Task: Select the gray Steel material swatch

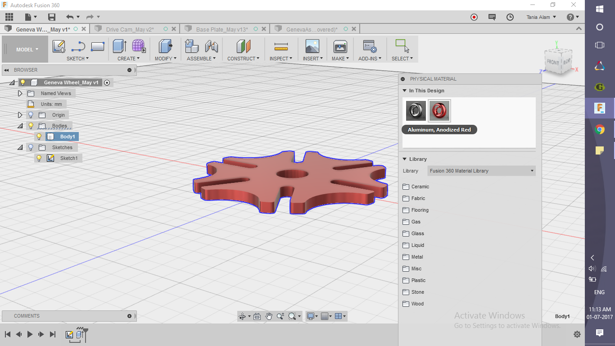Action: 416,111
